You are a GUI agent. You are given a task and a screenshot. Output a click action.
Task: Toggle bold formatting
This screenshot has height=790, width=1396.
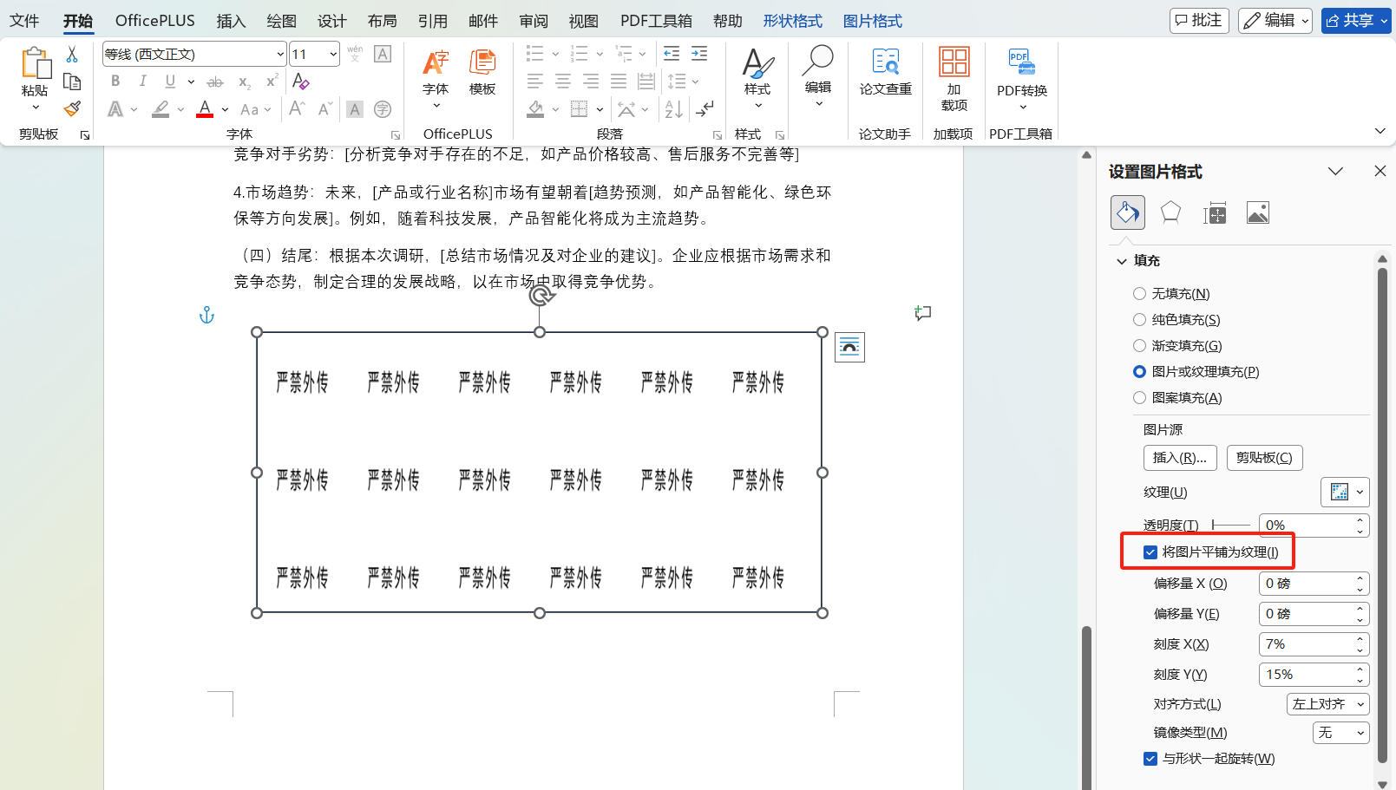(x=115, y=81)
